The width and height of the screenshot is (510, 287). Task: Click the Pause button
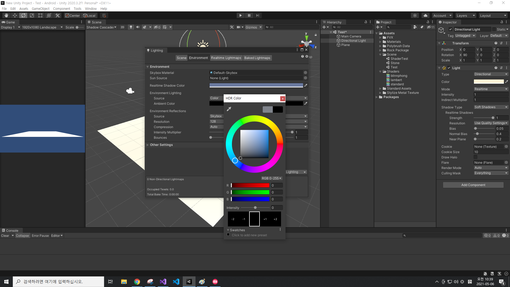point(249,15)
